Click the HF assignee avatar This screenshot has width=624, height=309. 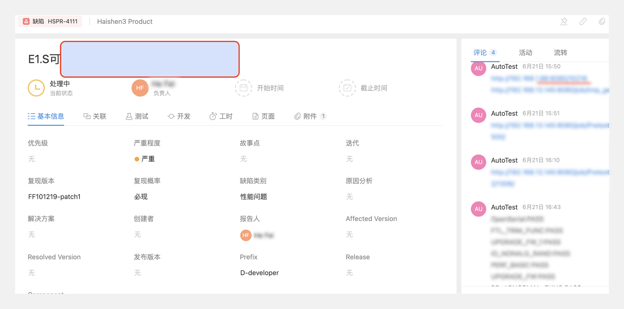coord(140,88)
